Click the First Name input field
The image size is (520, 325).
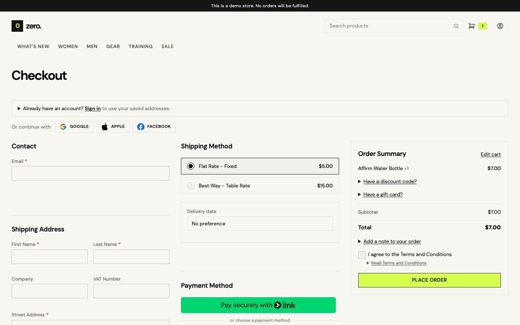point(49,257)
